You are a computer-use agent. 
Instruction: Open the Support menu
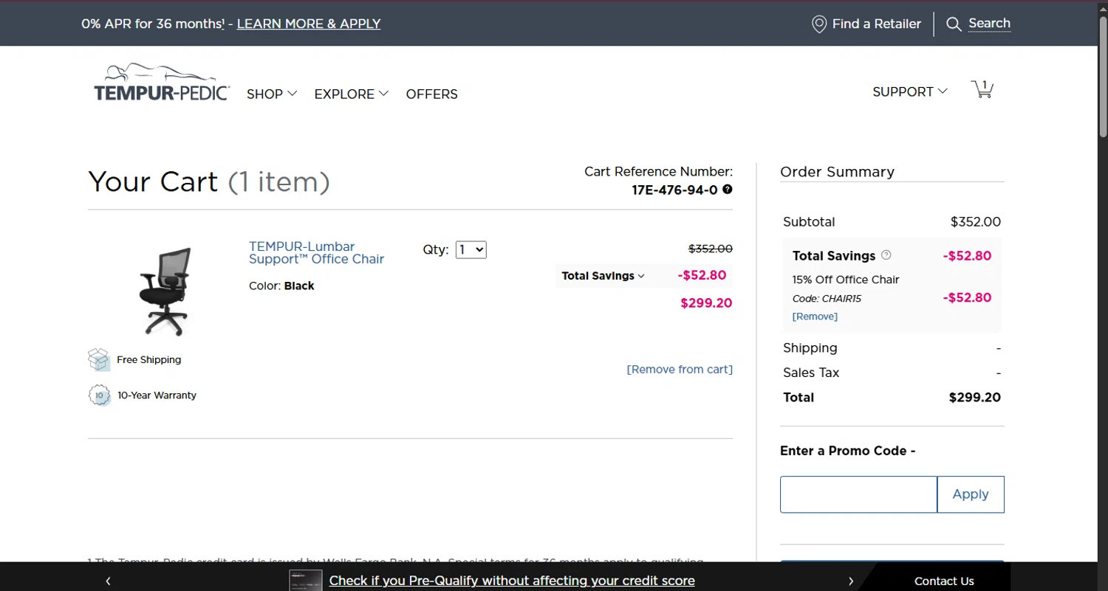pos(909,92)
